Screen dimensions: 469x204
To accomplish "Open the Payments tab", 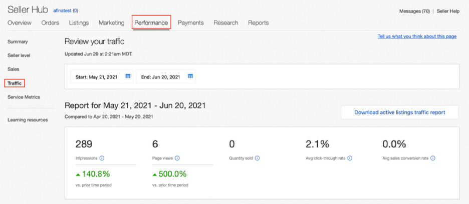I will [191, 22].
